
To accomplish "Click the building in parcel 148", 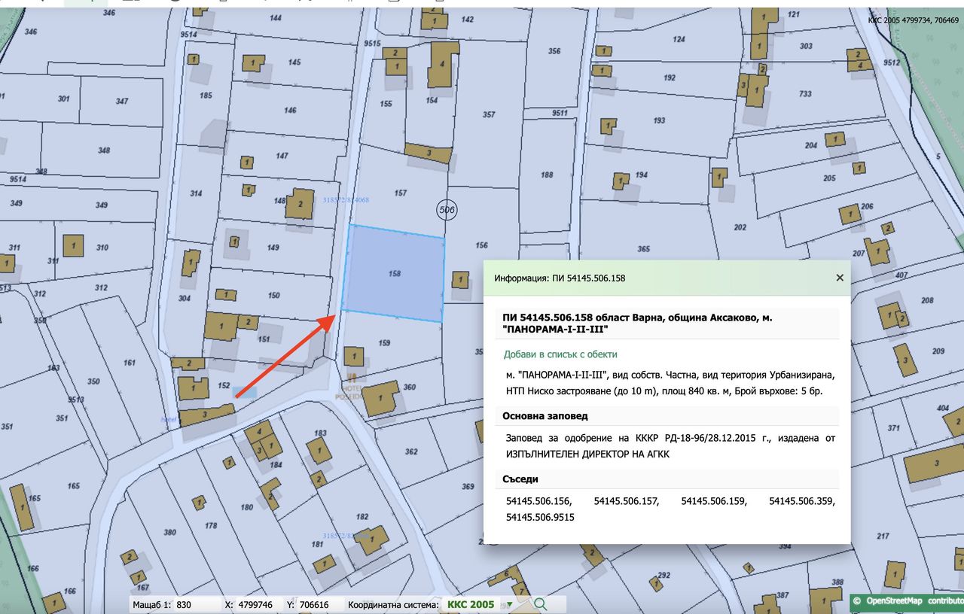I will (x=300, y=204).
